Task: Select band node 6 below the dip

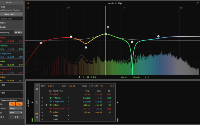Action: tap(86, 47)
